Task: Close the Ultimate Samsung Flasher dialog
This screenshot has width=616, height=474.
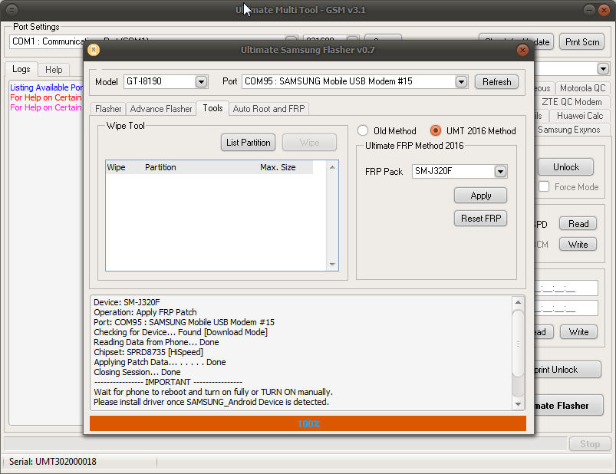Action: pos(522,50)
